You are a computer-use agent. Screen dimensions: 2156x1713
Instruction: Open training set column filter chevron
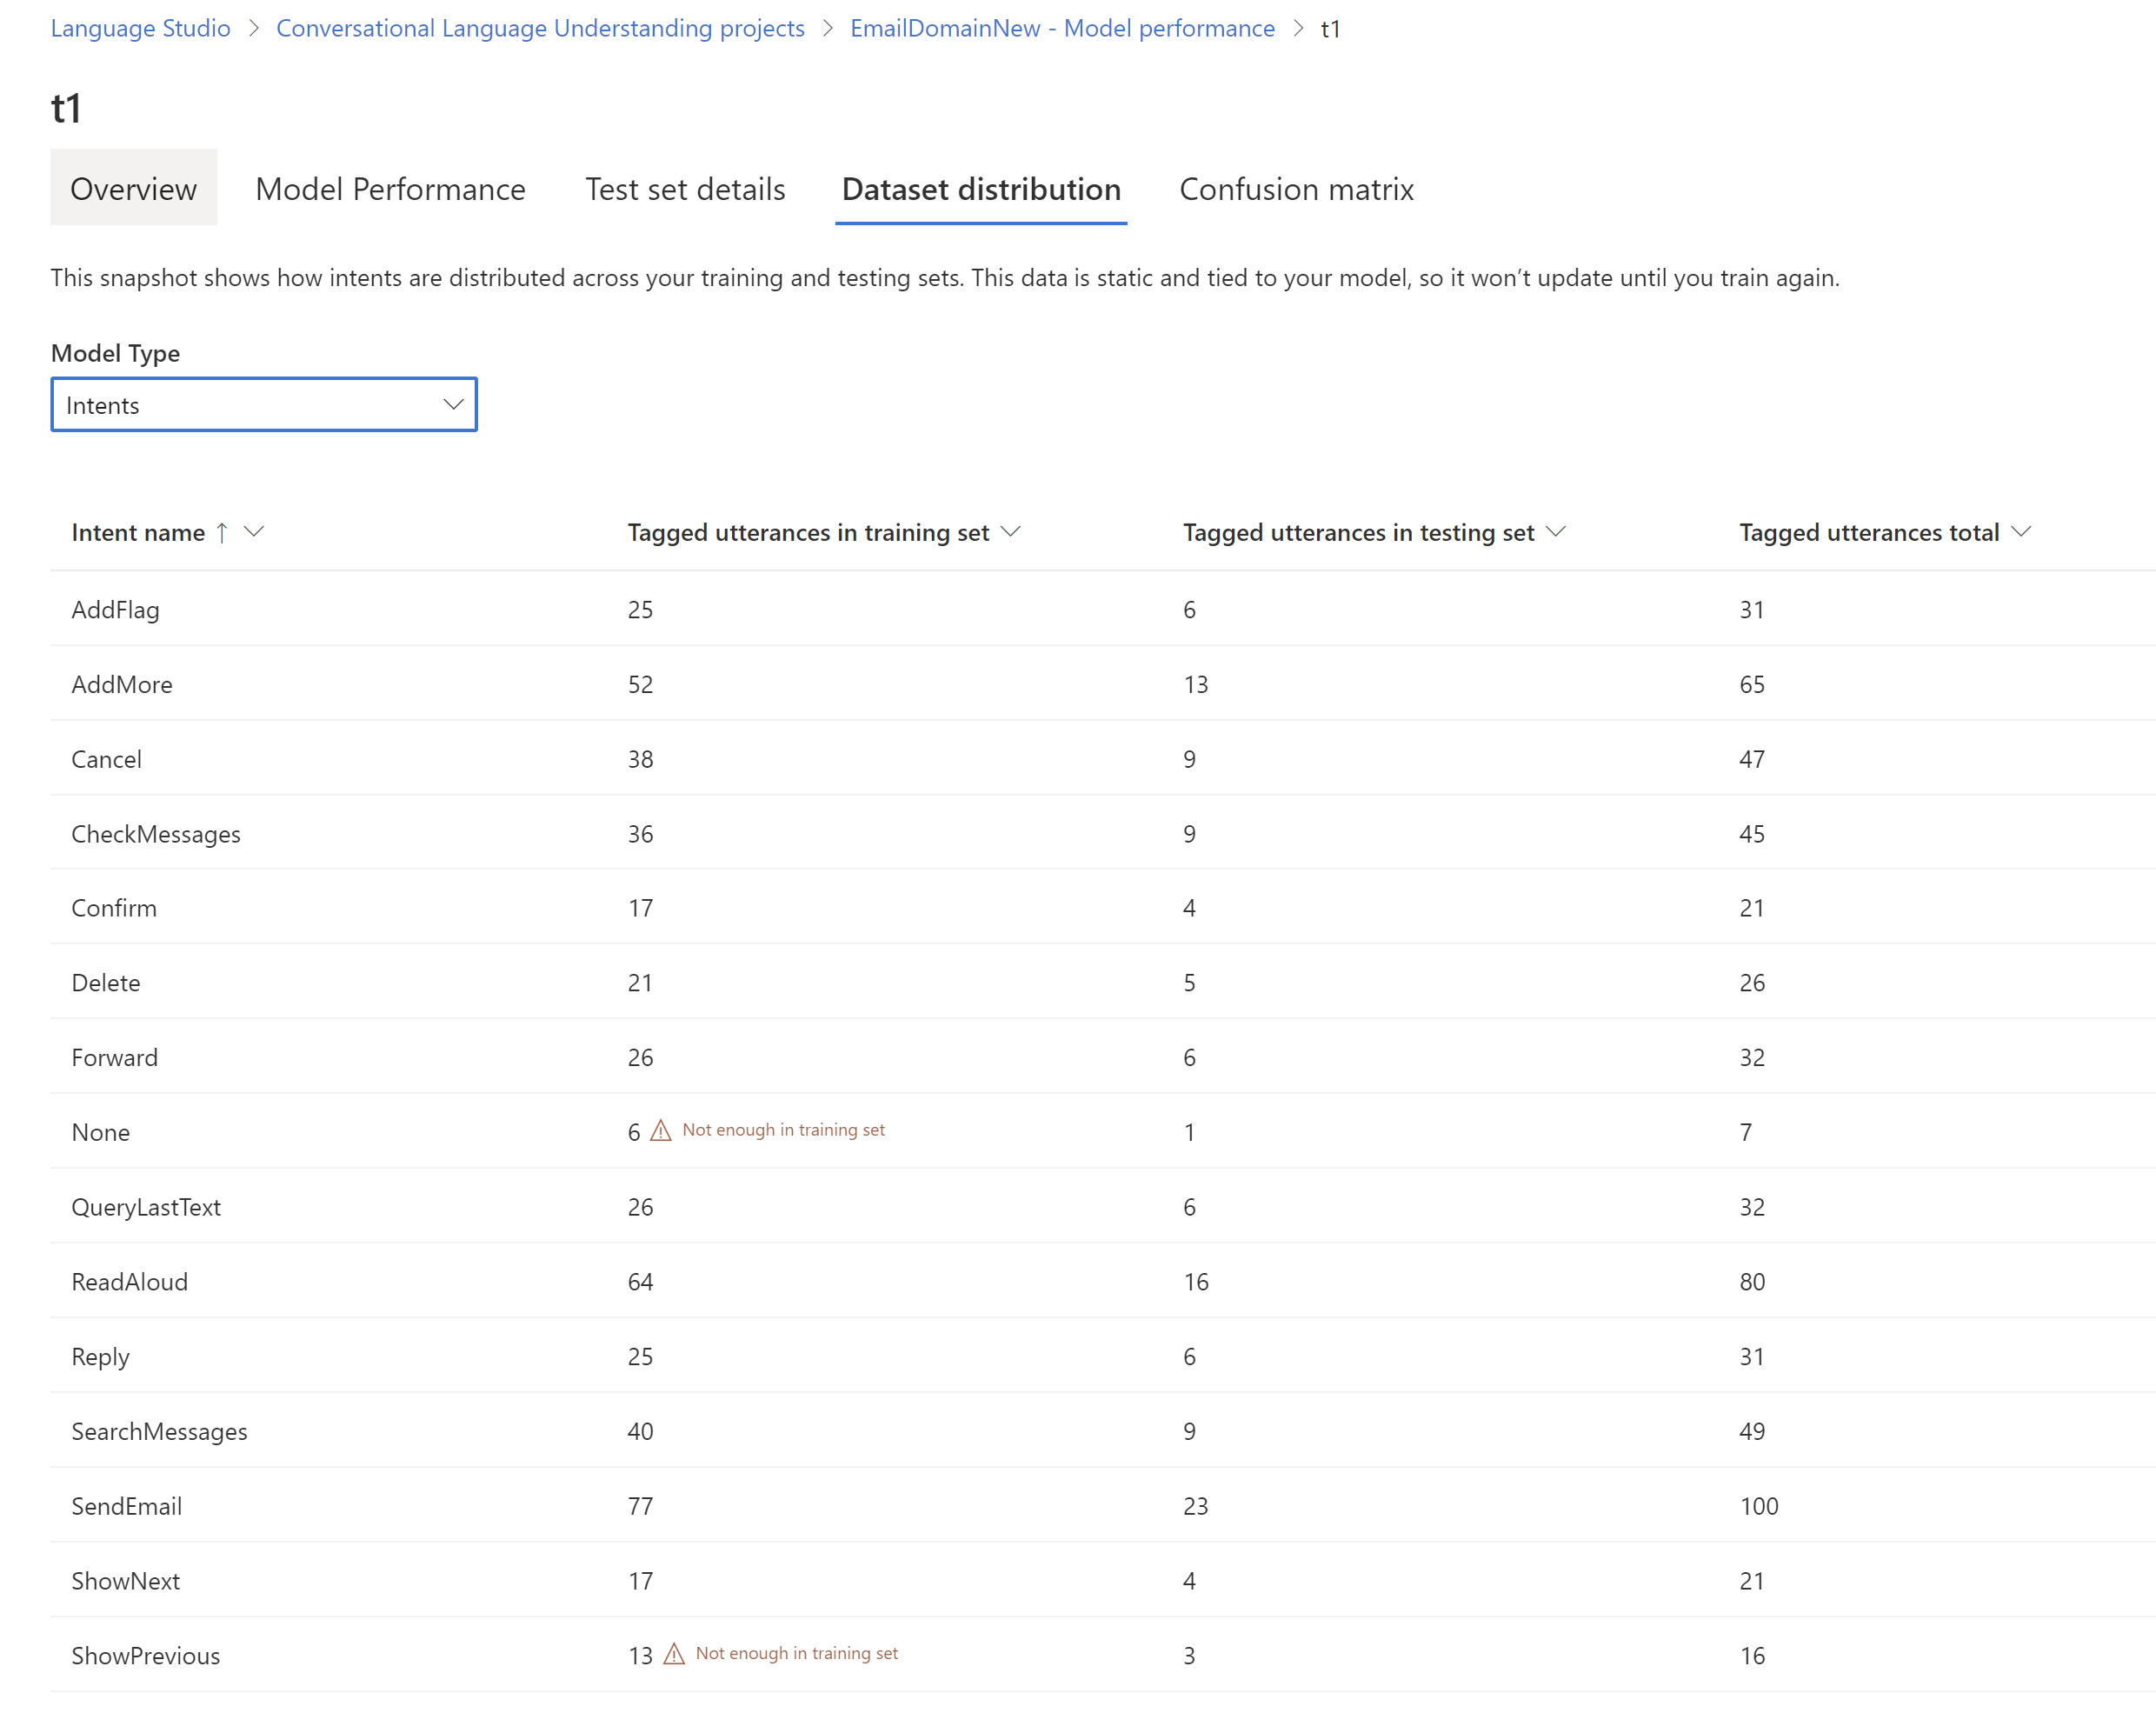pyautogui.click(x=1010, y=532)
